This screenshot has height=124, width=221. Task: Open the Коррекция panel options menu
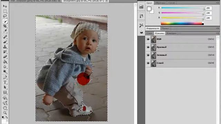(x=217, y=28)
